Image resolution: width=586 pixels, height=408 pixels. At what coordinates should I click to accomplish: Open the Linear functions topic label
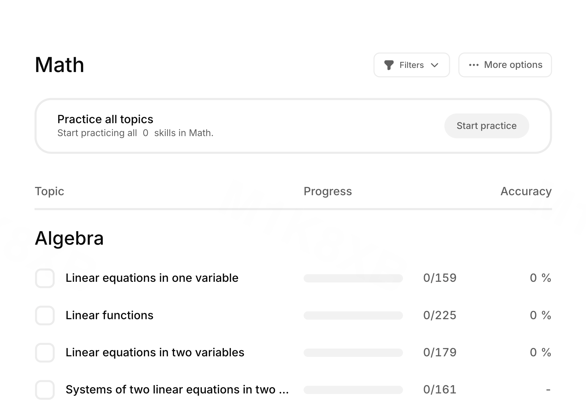(x=109, y=315)
